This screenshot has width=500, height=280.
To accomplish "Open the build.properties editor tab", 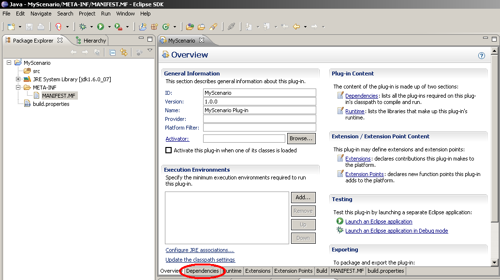I will tap(385, 271).
